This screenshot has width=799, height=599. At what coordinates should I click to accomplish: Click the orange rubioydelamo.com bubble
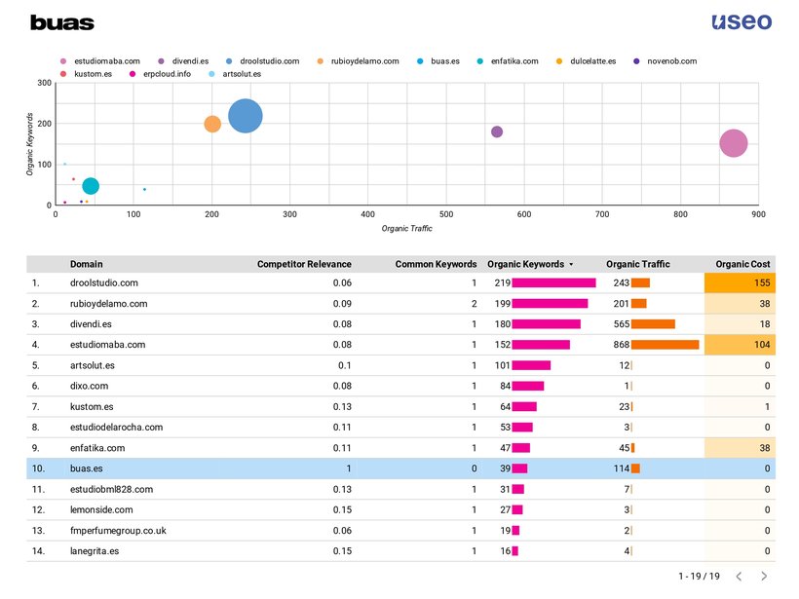[212, 124]
